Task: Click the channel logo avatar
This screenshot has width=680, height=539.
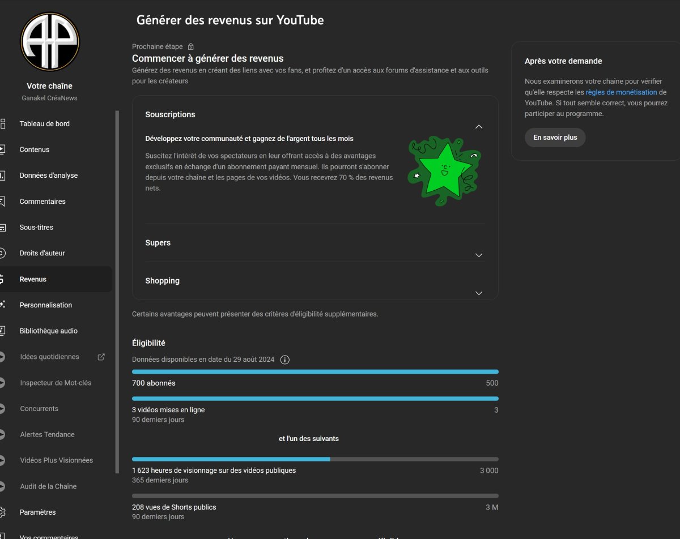Action: 50,42
